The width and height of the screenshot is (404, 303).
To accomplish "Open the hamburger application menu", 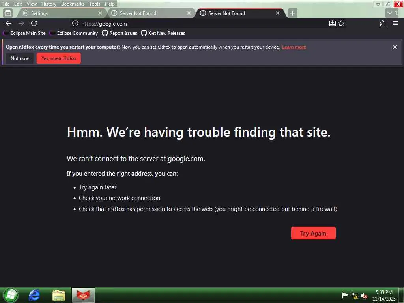I will click(395, 23).
